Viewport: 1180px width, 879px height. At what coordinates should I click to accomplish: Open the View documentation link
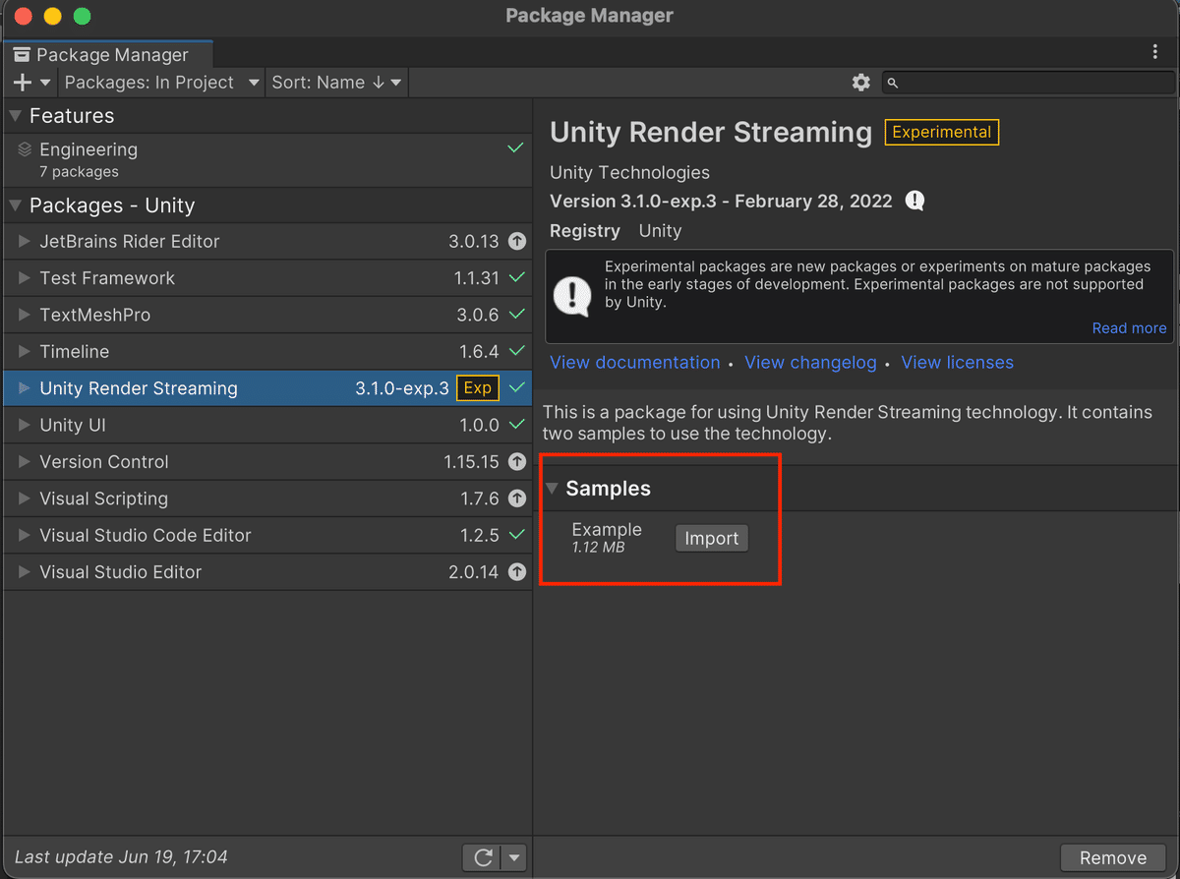pyautogui.click(x=635, y=363)
